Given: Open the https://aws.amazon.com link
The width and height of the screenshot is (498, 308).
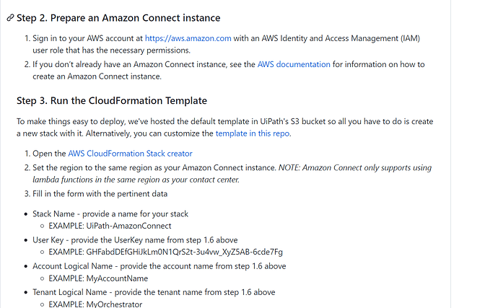Looking at the screenshot, I should coord(188,38).
